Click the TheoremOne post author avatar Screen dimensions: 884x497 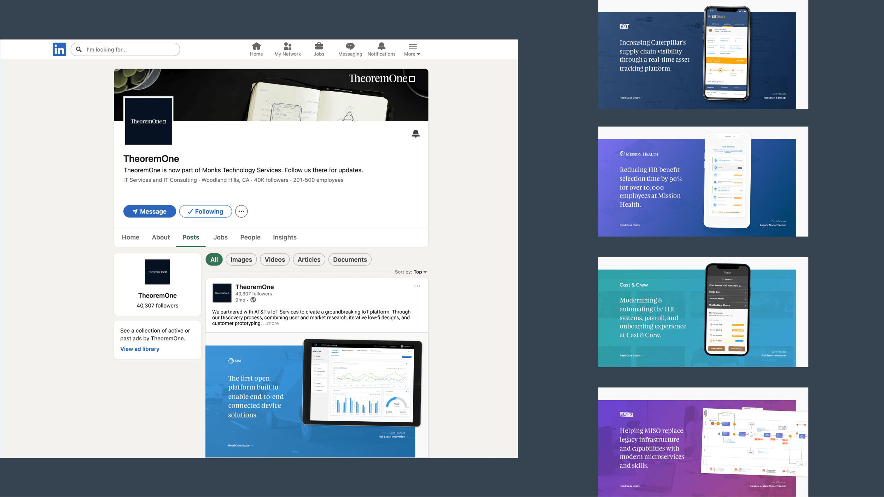[222, 293]
